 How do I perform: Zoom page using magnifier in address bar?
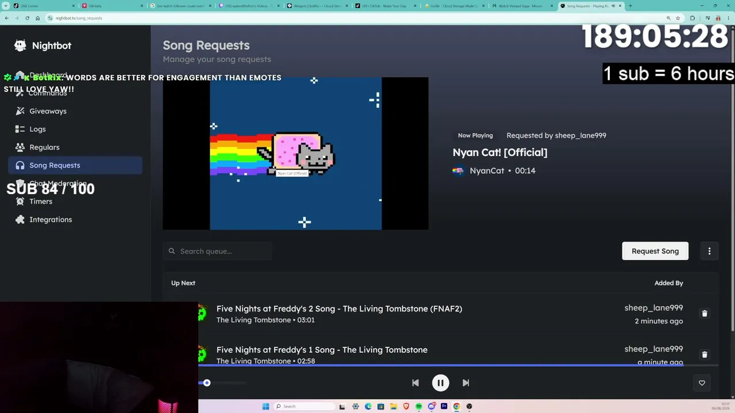[x=668, y=18]
